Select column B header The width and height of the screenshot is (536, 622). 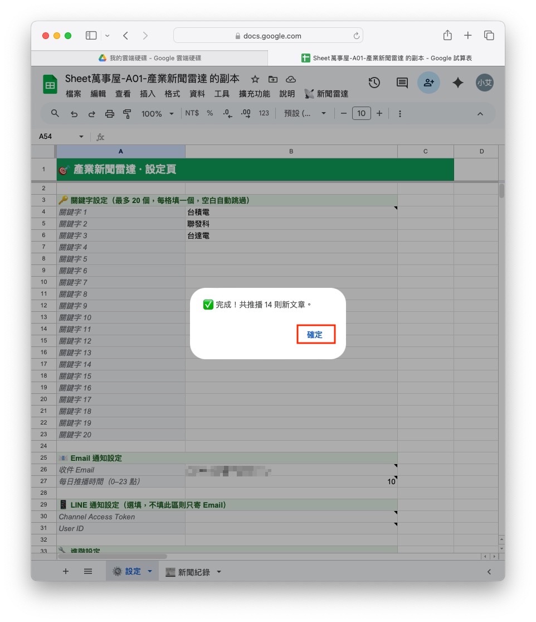pyautogui.click(x=291, y=151)
